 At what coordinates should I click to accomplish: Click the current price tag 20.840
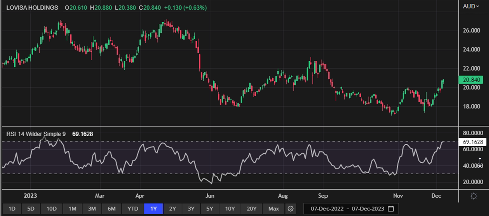[472, 80]
